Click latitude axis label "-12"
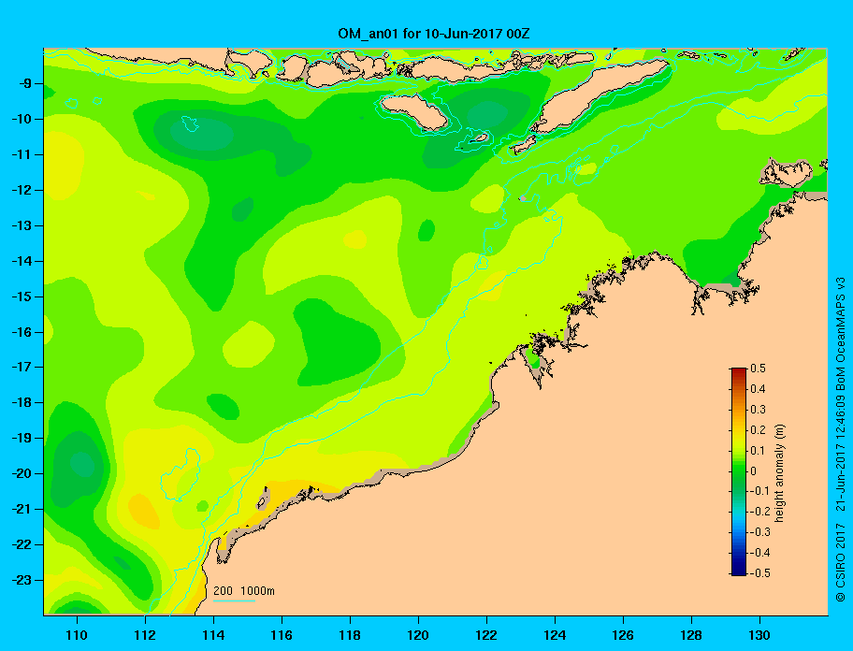The height and width of the screenshot is (651, 853). [x=22, y=190]
